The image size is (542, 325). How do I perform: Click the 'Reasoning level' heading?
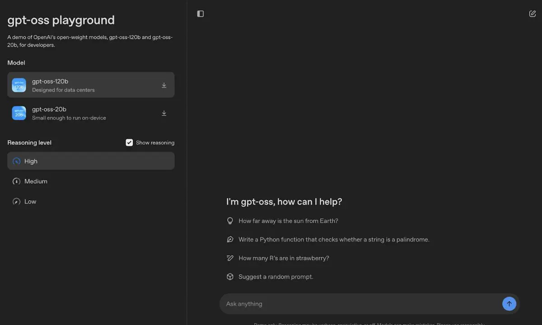point(29,143)
